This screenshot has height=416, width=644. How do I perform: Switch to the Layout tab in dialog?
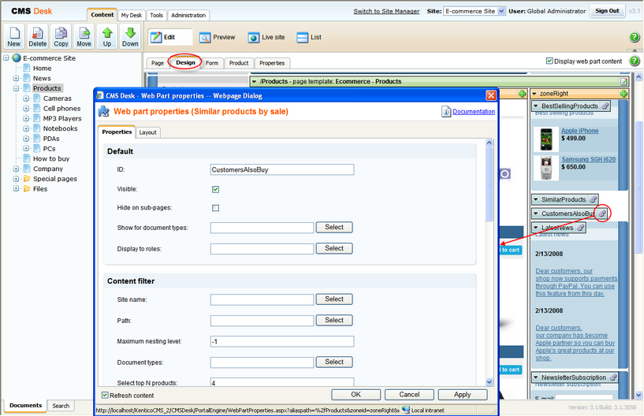click(148, 132)
